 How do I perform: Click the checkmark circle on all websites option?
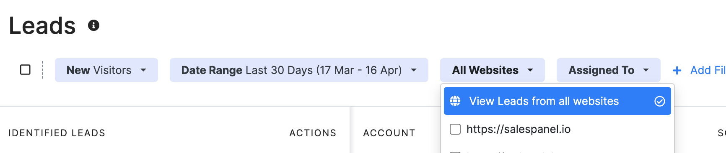click(x=659, y=101)
